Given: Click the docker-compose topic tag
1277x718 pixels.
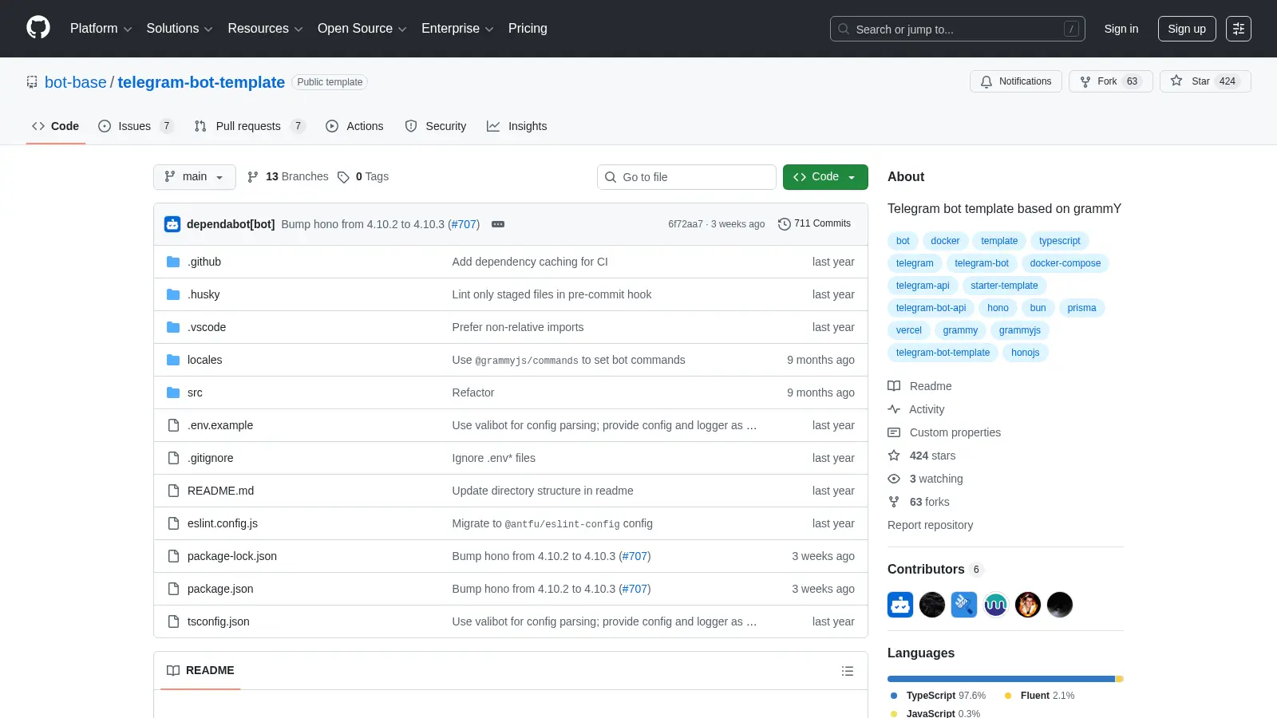Looking at the screenshot, I should click(x=1065, y=263).
